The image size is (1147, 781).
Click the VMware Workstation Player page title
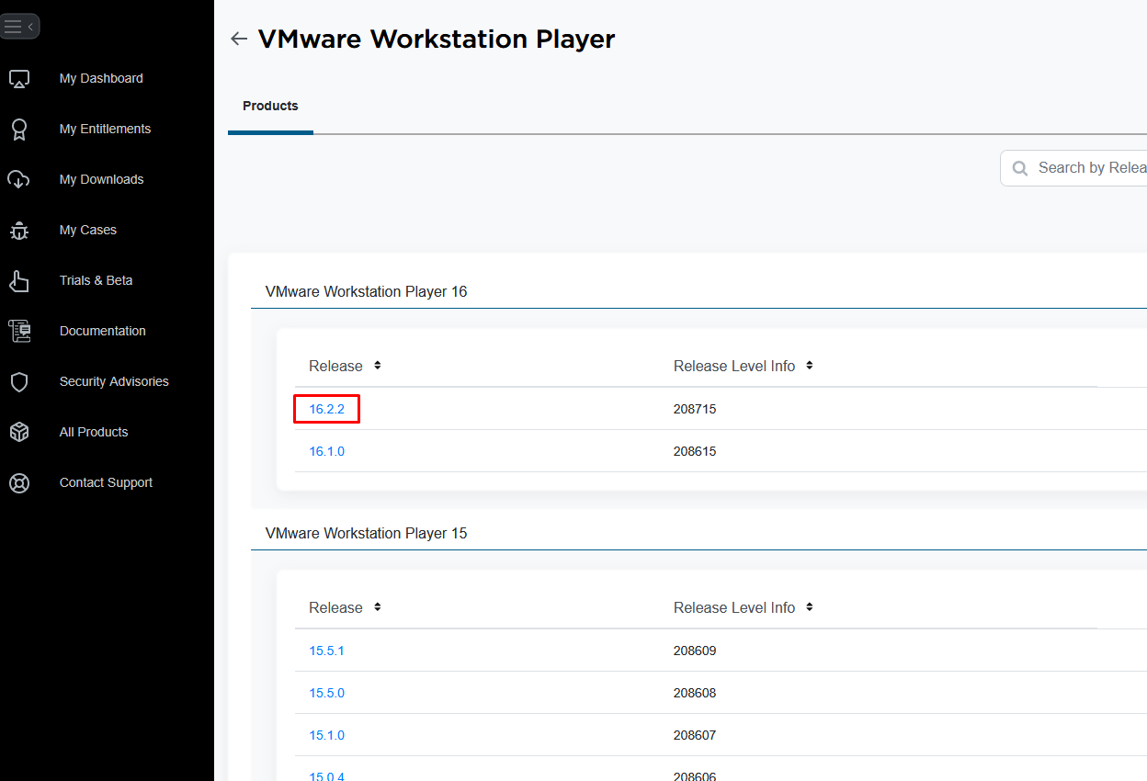[x=437, y=40]
